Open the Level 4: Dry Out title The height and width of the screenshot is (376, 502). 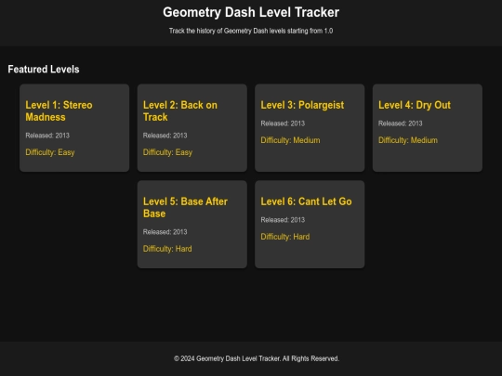[x=415, y=105]
